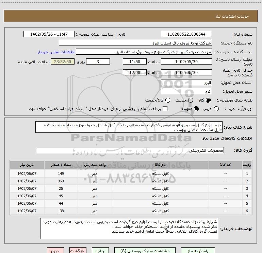Click the ایجاد کننده درخواست field
This screenshot has height=253, width=262.
[x=144, y=52]
